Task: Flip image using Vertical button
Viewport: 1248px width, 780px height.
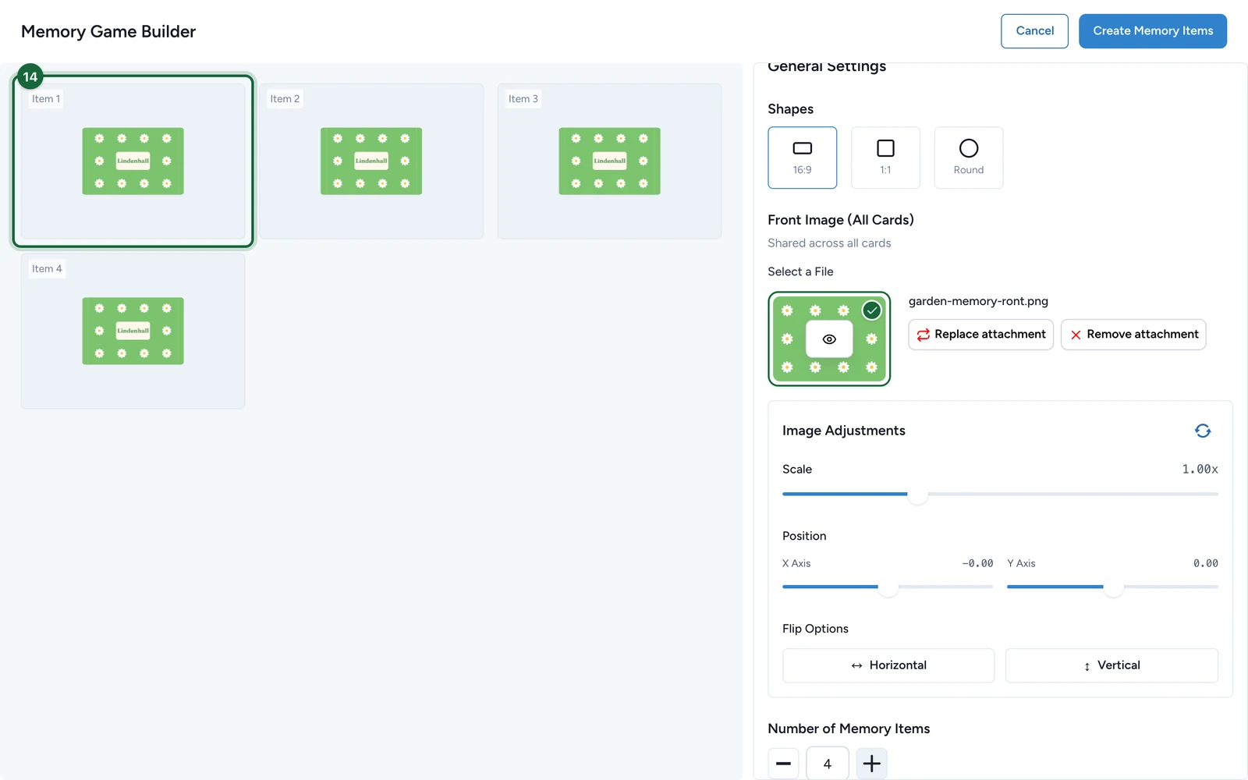Action: coord(1111,665)
